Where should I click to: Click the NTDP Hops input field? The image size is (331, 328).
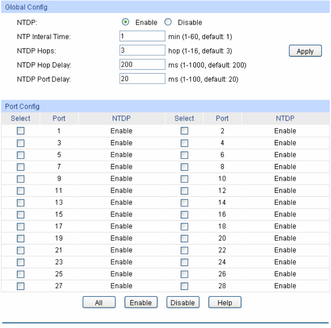tap(142, 50)
